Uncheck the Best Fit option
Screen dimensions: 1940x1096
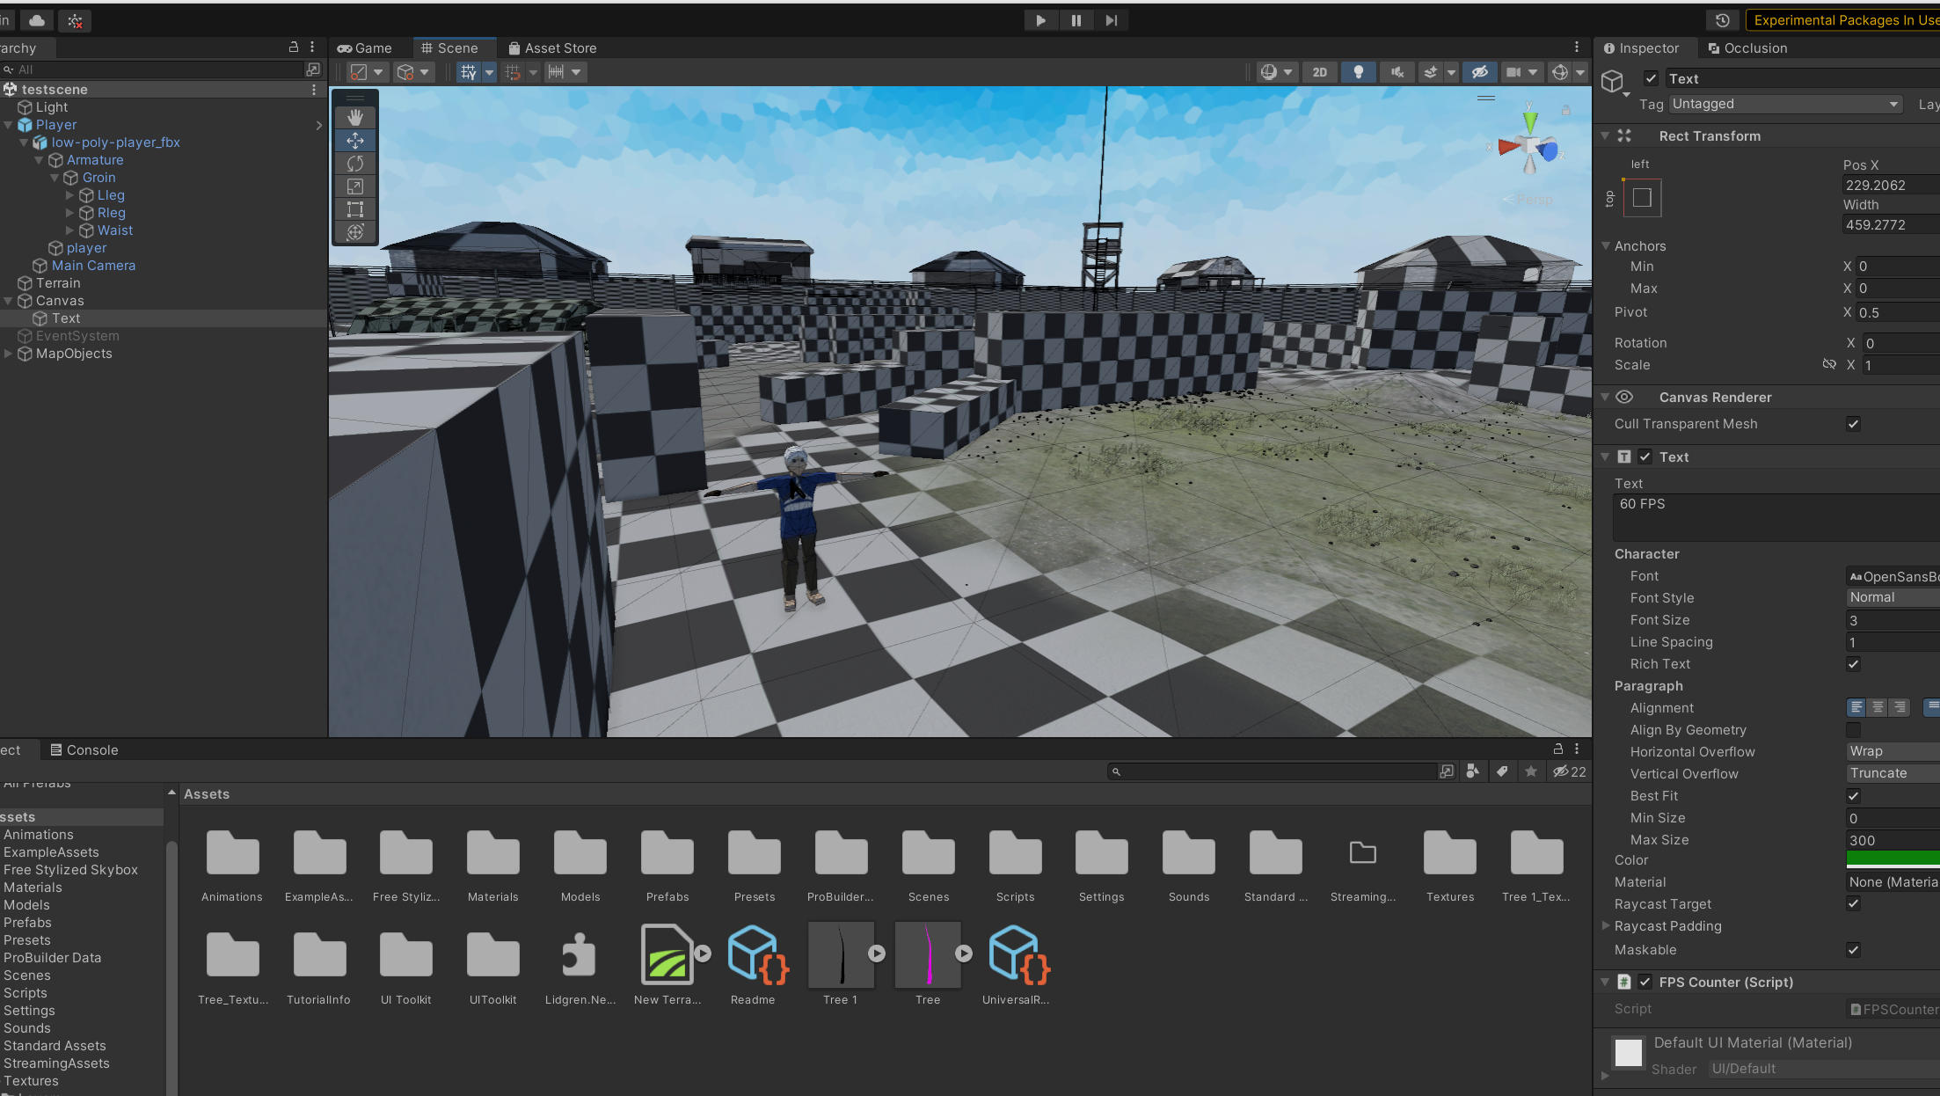point(1853,796)
